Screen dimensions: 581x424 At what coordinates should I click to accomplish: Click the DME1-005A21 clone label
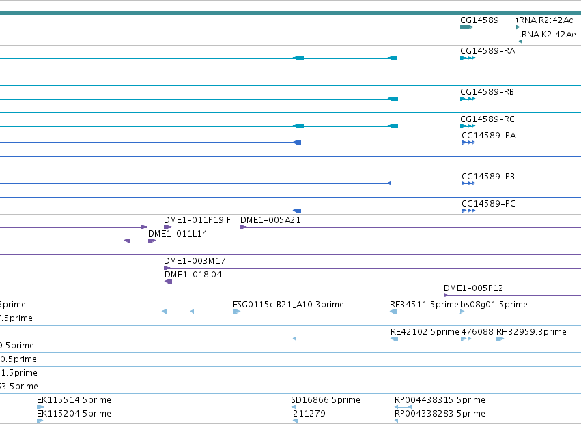coord(270,220)
